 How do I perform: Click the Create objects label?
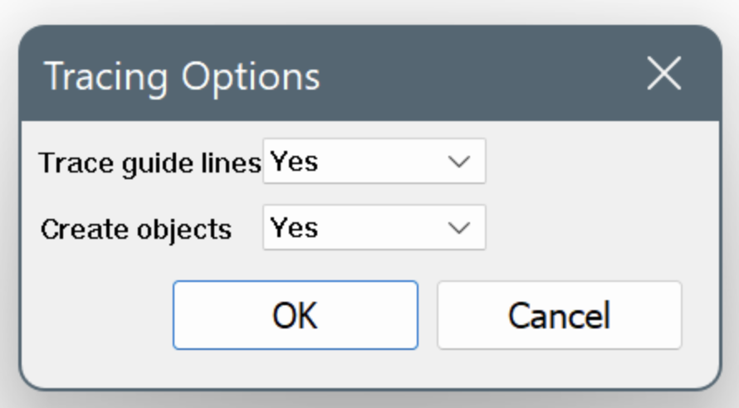click(136, 229)
